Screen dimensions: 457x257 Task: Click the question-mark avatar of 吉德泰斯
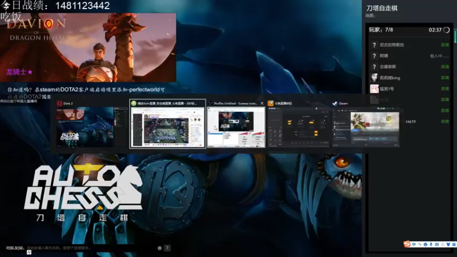pos(374,67)
